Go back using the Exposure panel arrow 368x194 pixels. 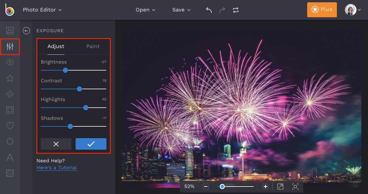pyautogui.click(x=26, y=31)
